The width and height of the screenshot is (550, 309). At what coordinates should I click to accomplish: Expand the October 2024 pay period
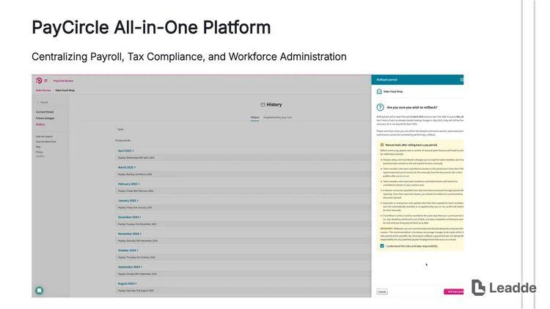[128, 250]
